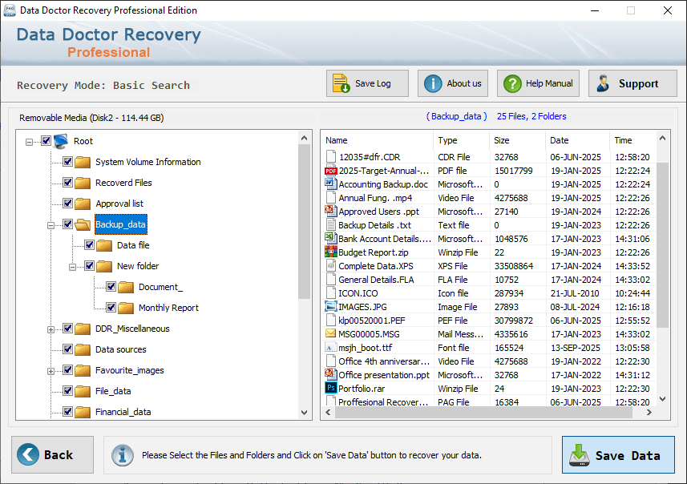Image resolution: width=687 pixels, height=484 pixels.
Task: Click the Excel icon of Bank Account Details
Action: pyautogui.click(x=330, y=238)
